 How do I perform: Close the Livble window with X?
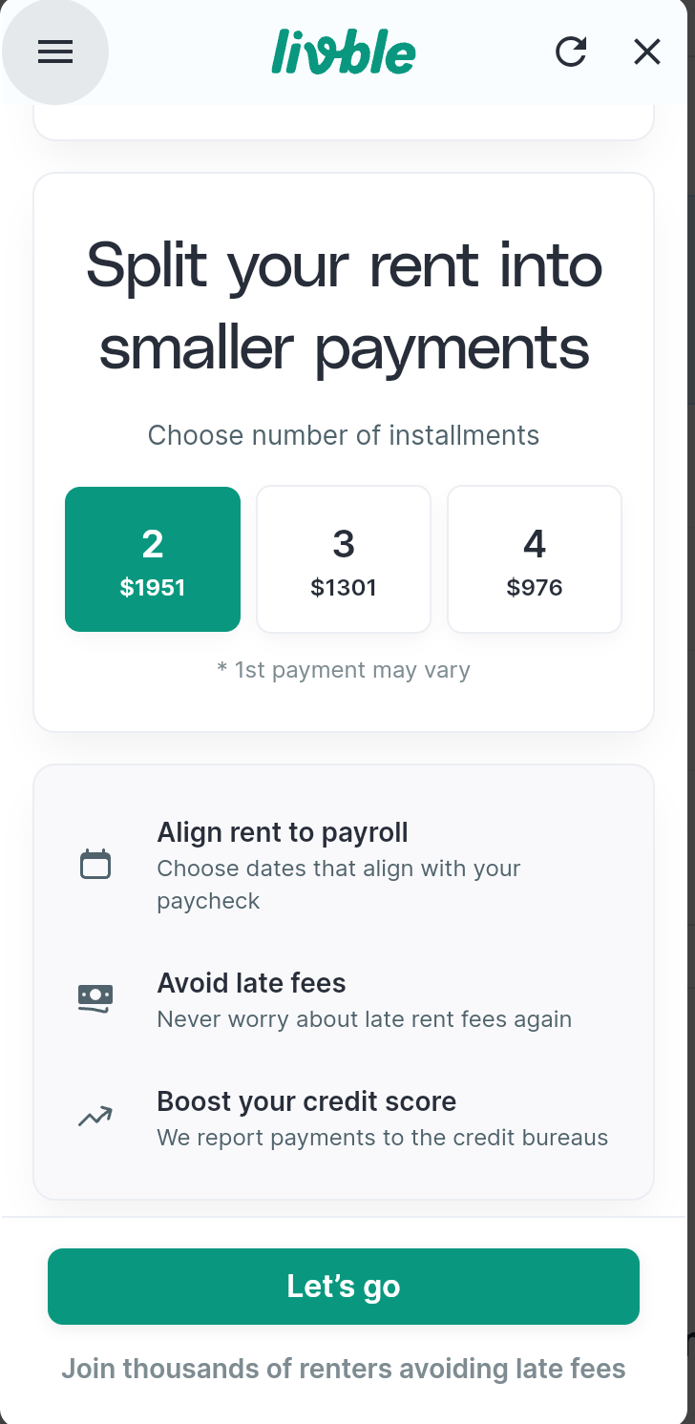pos(647,52)
